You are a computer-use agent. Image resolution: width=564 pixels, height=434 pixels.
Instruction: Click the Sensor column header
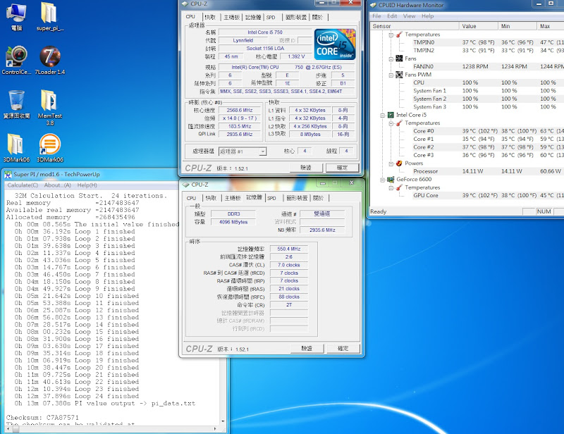415,26
